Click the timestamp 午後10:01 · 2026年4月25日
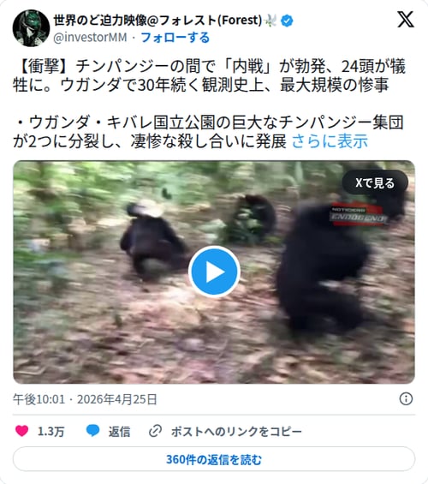428x484 pixels. [85, 399]
